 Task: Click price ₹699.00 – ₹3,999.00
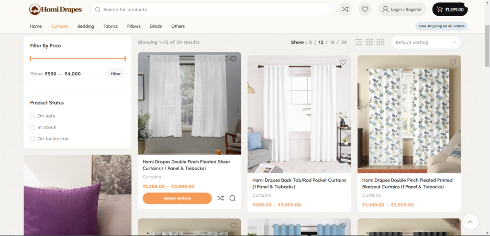coord(277,205)
